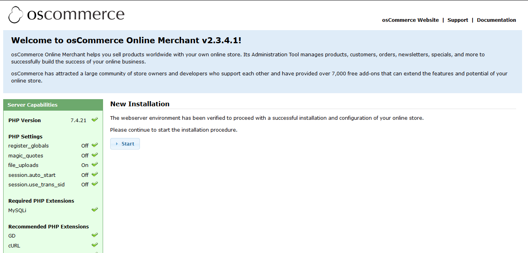This screenshot has height=253, width=528.
Task: Click the file_uploads green checkmark
Action: [x=94, y=165]
